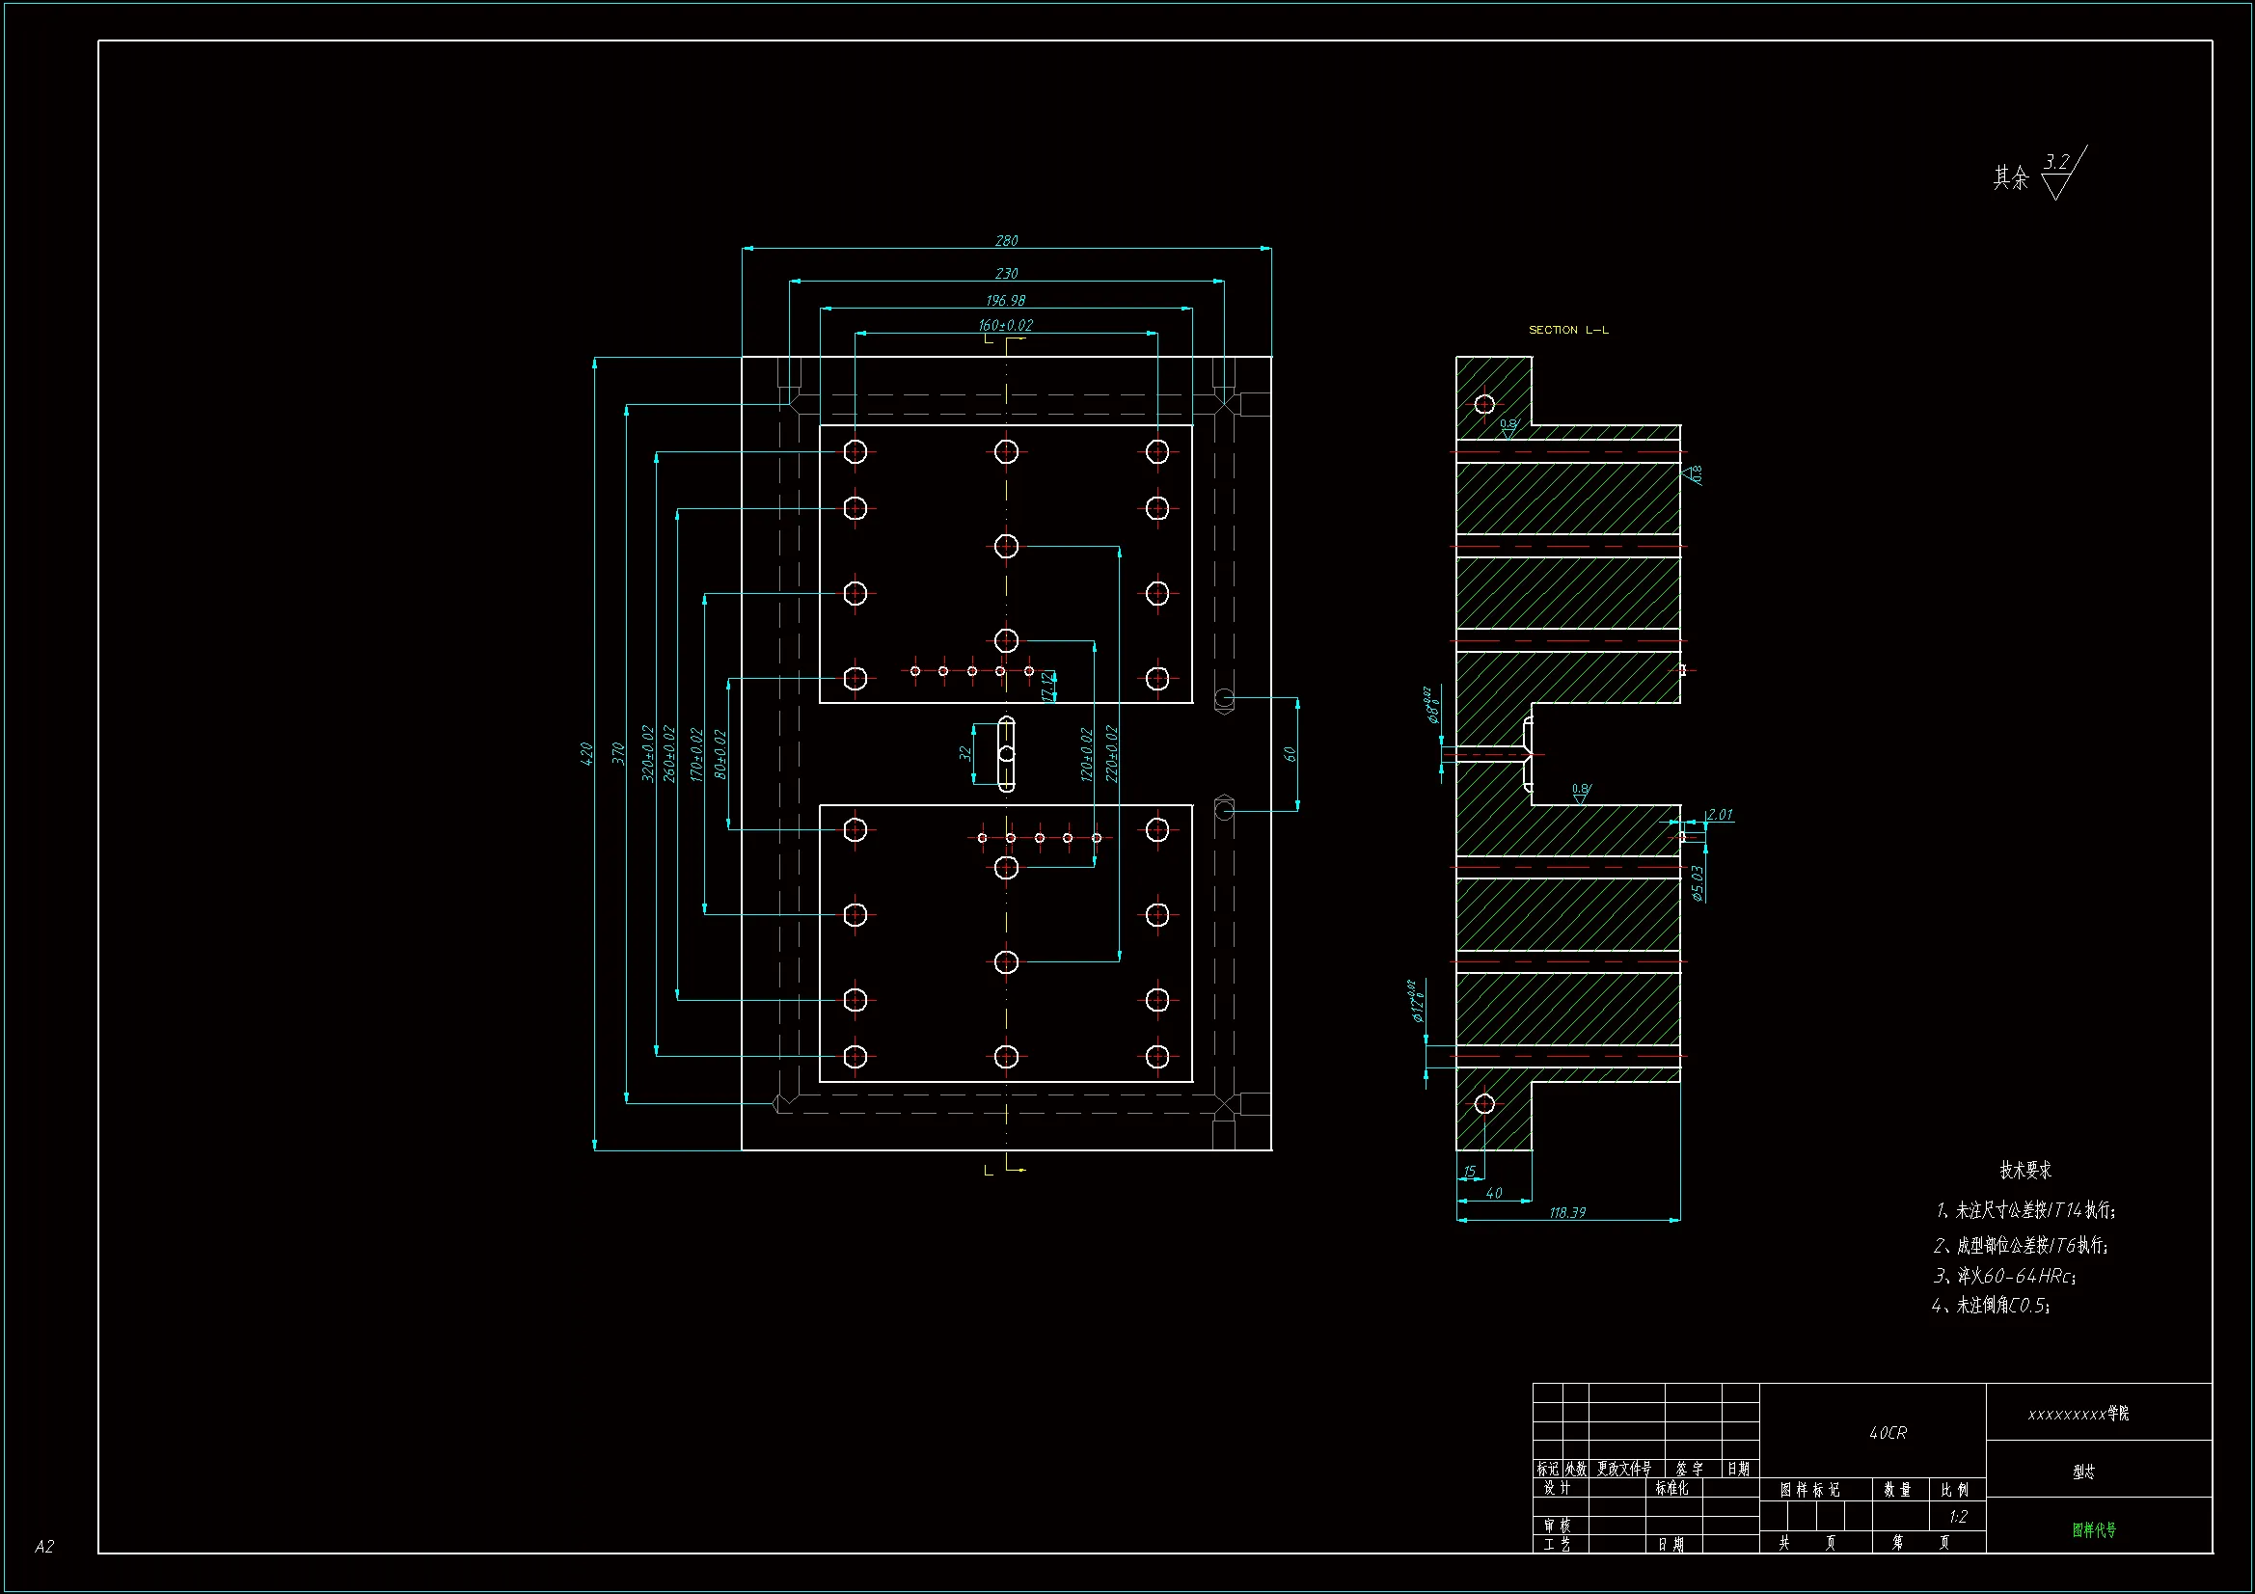Click the 32 slot length dimension

click(x=964, y=753)
